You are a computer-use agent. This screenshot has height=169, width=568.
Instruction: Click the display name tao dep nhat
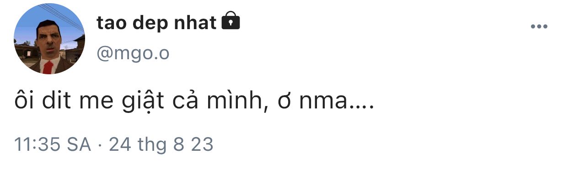pos(156,22)
